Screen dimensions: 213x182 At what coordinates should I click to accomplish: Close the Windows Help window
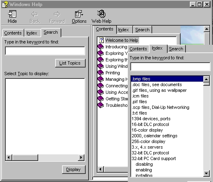point(207,4)
